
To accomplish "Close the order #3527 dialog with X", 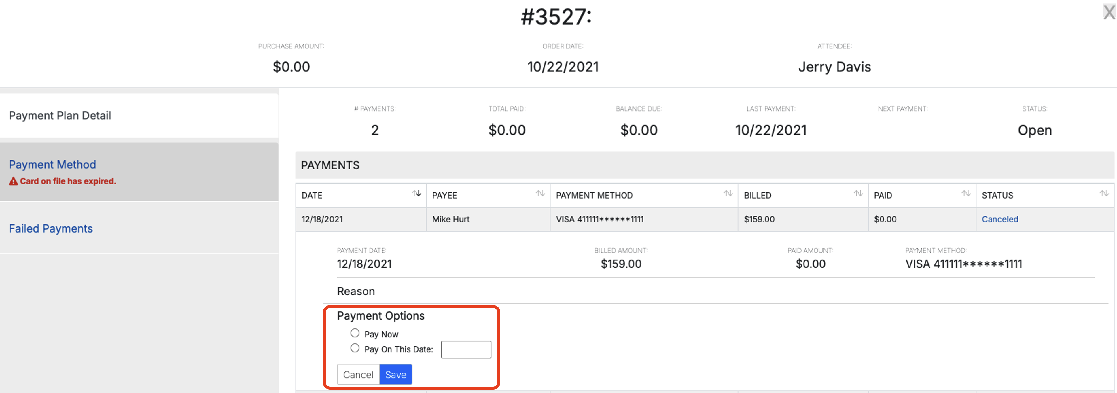I will (1109, 12).
